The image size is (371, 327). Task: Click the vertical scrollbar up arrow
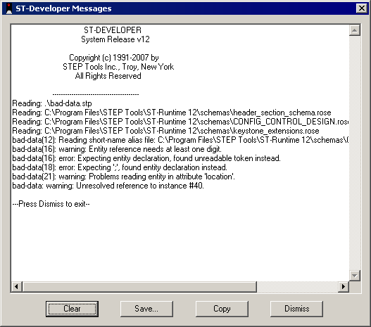[x=354, y=30]
